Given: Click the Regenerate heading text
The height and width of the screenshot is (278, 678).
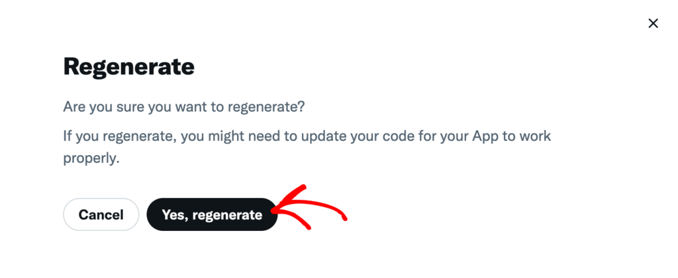Looking at the screenshot, I should click(x=129, y=67).
